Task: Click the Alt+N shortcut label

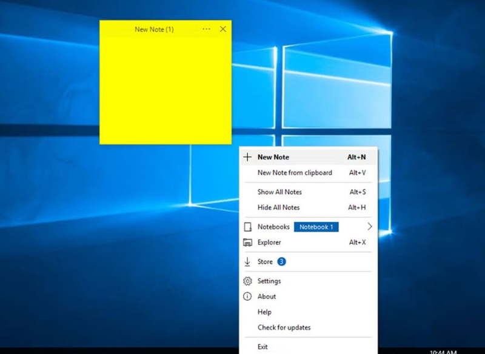Action: pos(356,157)
